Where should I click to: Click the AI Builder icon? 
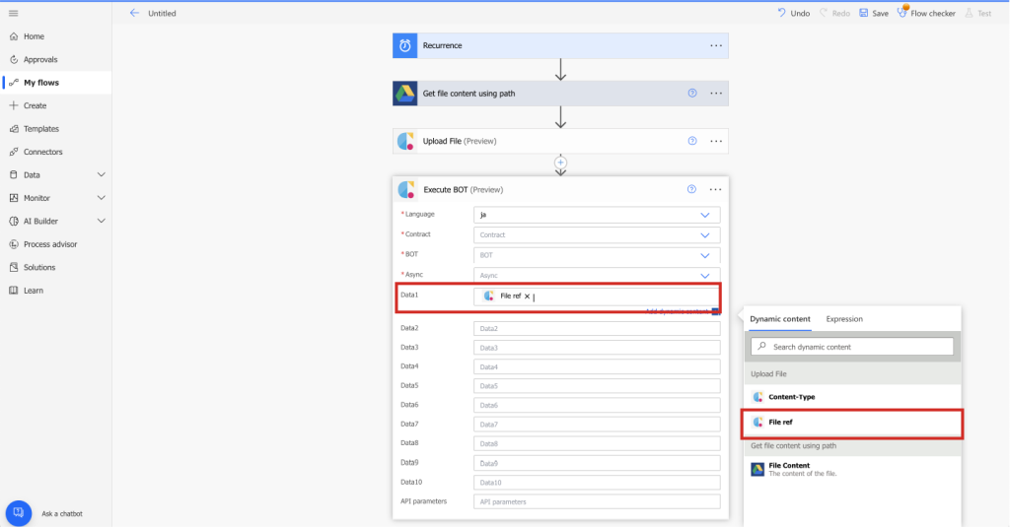14,222
